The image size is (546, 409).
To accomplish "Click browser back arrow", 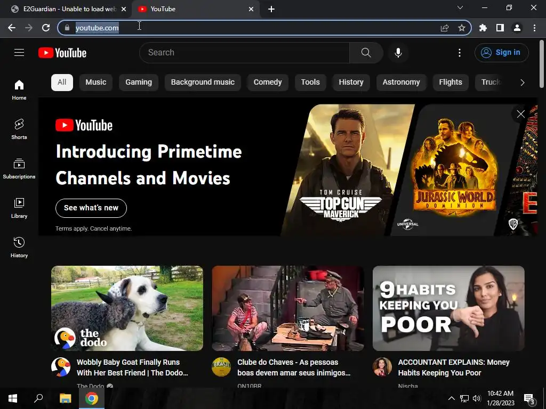I will [12, 28].
